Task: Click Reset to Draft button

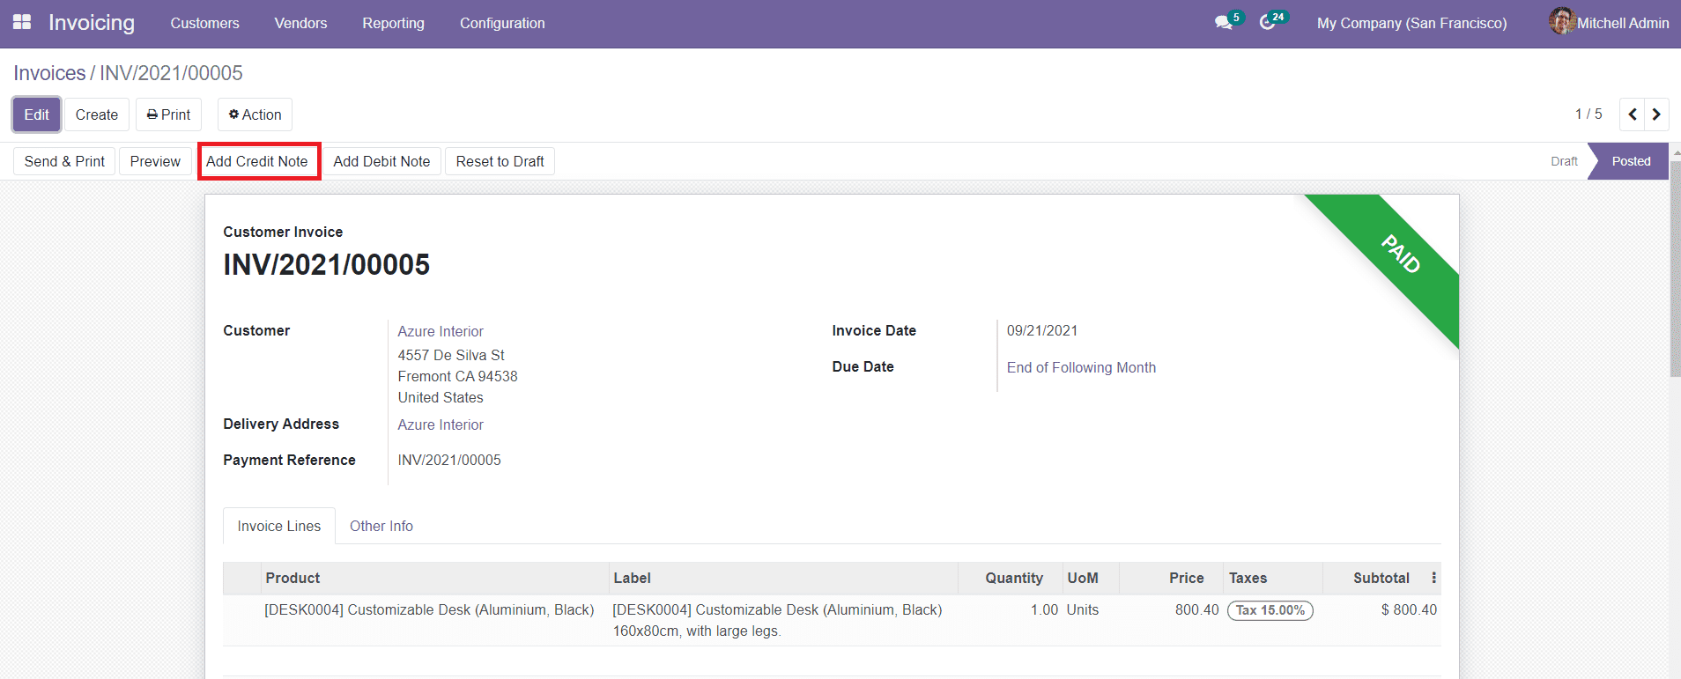Action: click(x=500, y=161)
